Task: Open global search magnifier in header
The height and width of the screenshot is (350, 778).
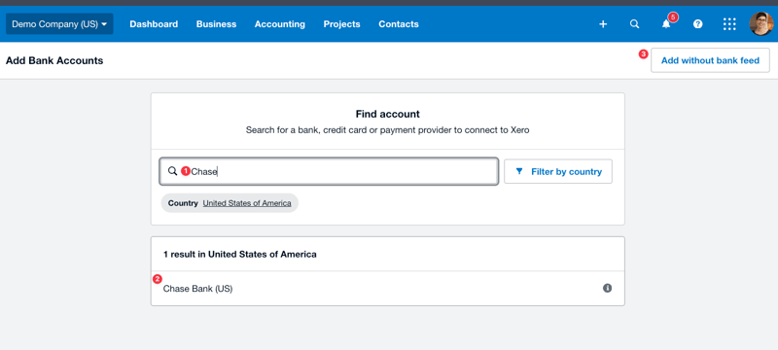Action: [x=634, y=23]
